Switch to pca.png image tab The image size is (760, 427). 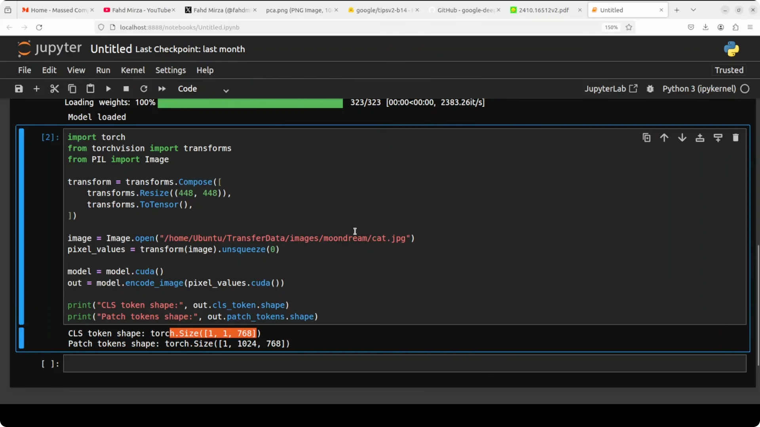click(x=302, y=10)
